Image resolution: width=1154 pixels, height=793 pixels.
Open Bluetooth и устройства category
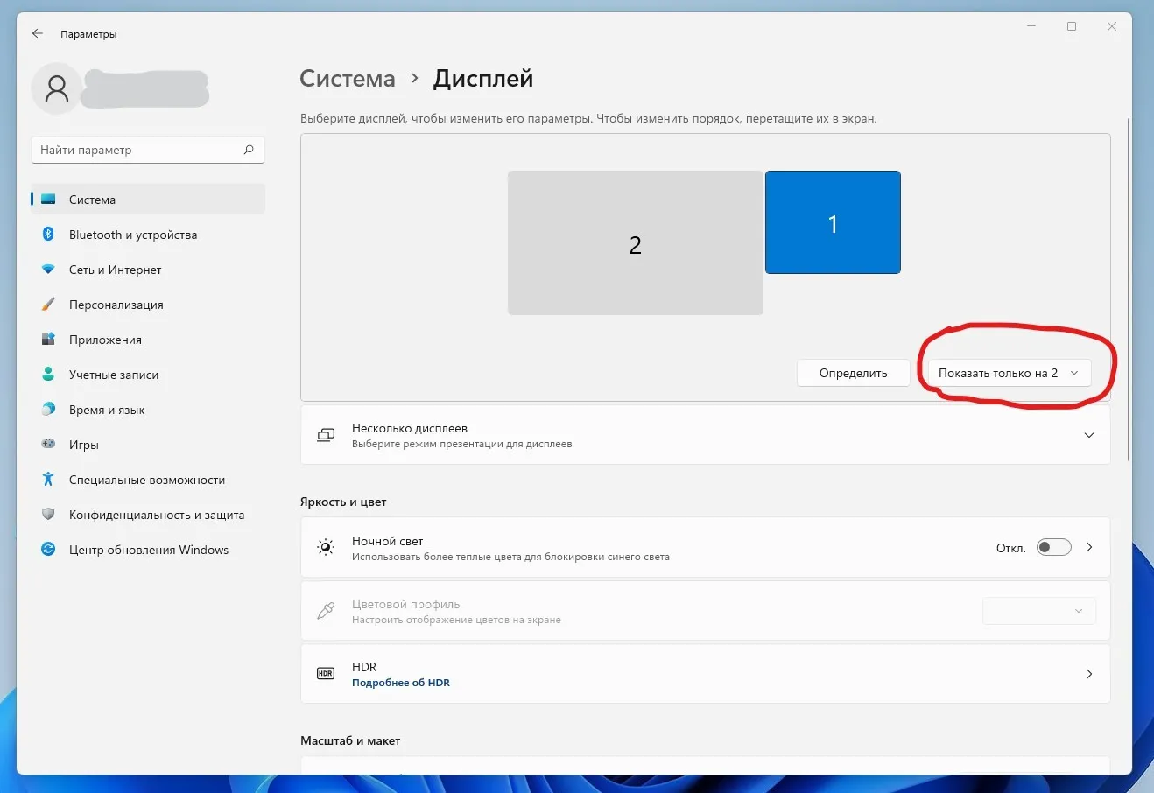pos(148,235)
